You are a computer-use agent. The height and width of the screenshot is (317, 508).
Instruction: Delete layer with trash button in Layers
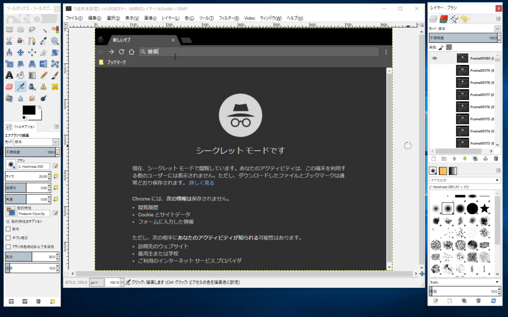click(x=496, y=159)
